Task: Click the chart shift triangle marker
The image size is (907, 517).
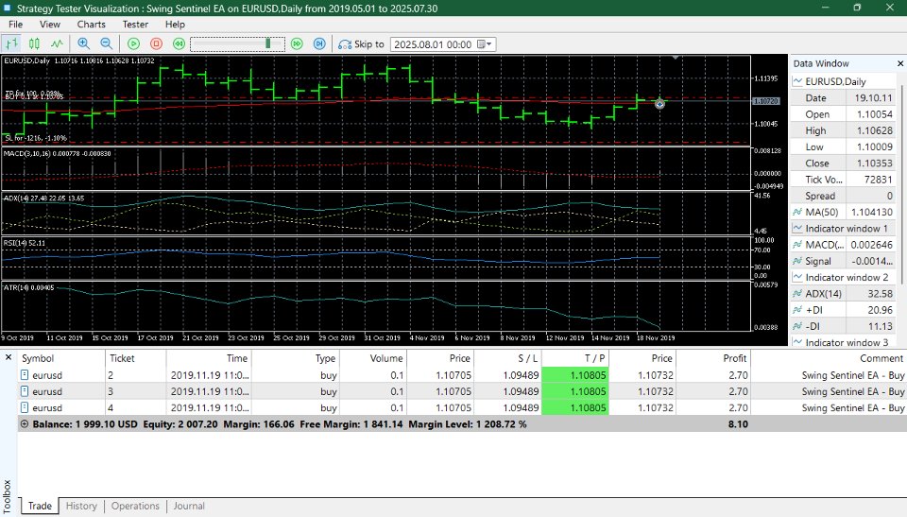Action: [675, 58]
